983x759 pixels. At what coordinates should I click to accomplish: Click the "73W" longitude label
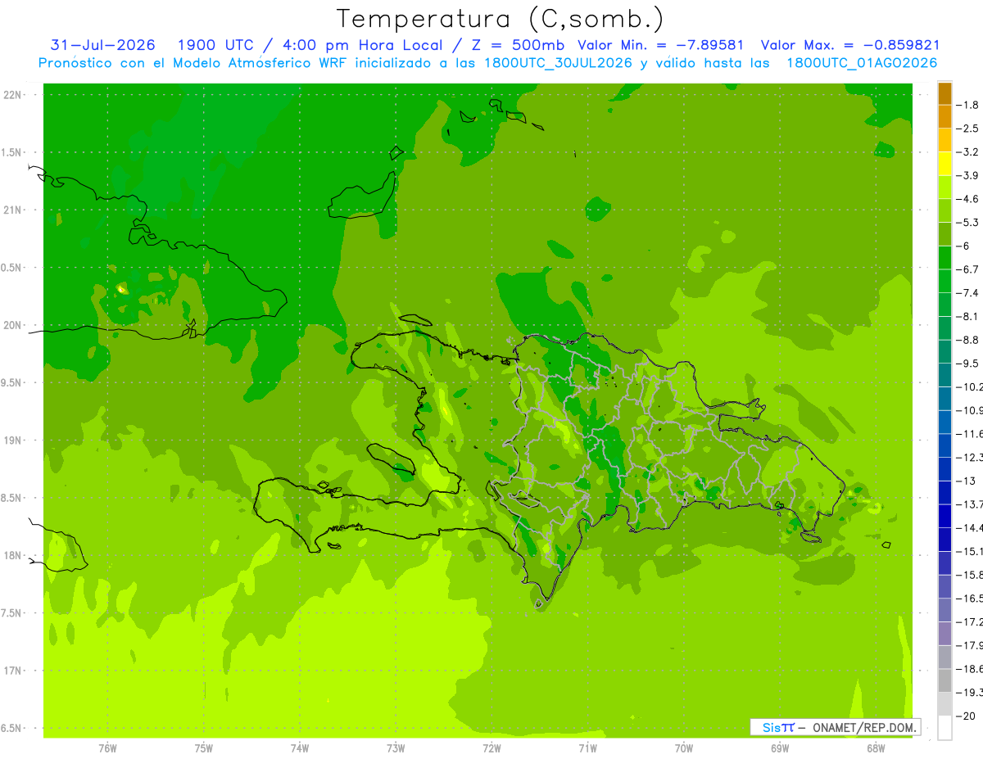pos(396,748)
